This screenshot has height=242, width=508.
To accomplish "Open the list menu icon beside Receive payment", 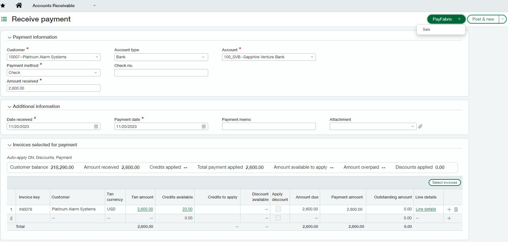I will pos(4,19).
